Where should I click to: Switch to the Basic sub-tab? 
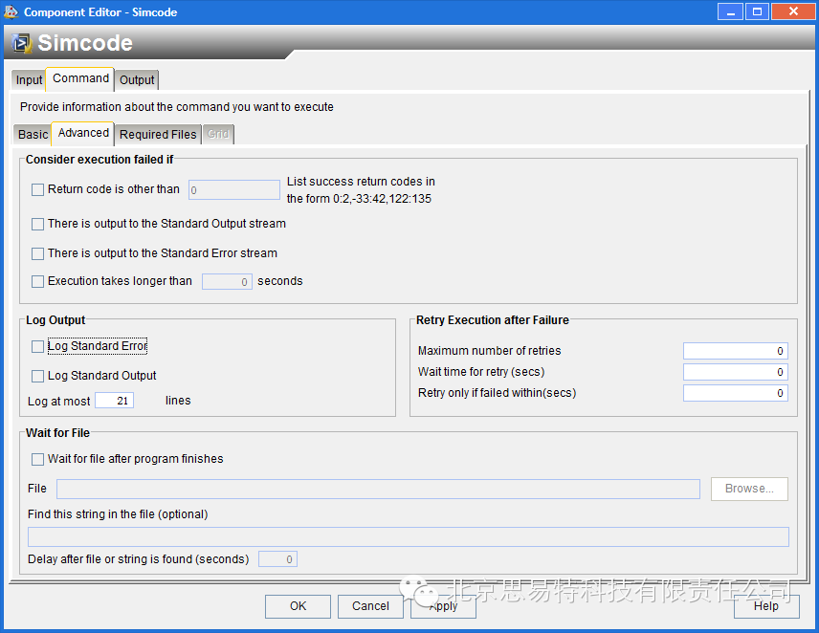pos(33,135)
